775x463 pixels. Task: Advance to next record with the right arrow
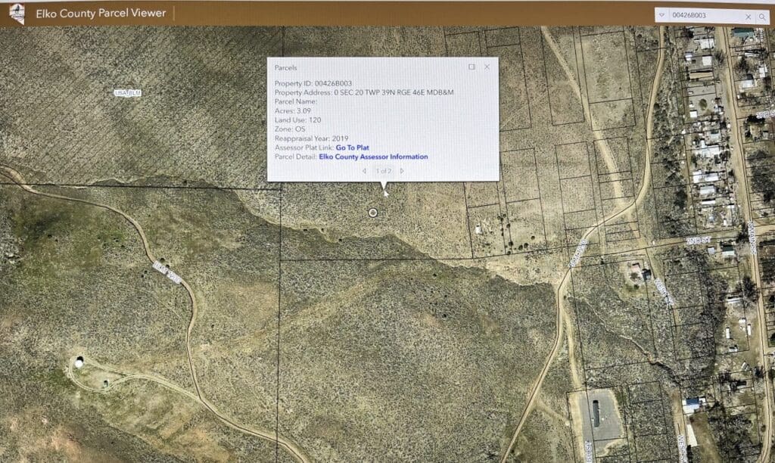pyautogui.click(x=402, y=170)
